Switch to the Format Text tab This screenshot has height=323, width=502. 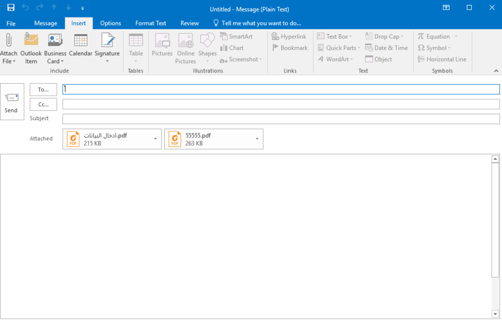pos(151,24)
